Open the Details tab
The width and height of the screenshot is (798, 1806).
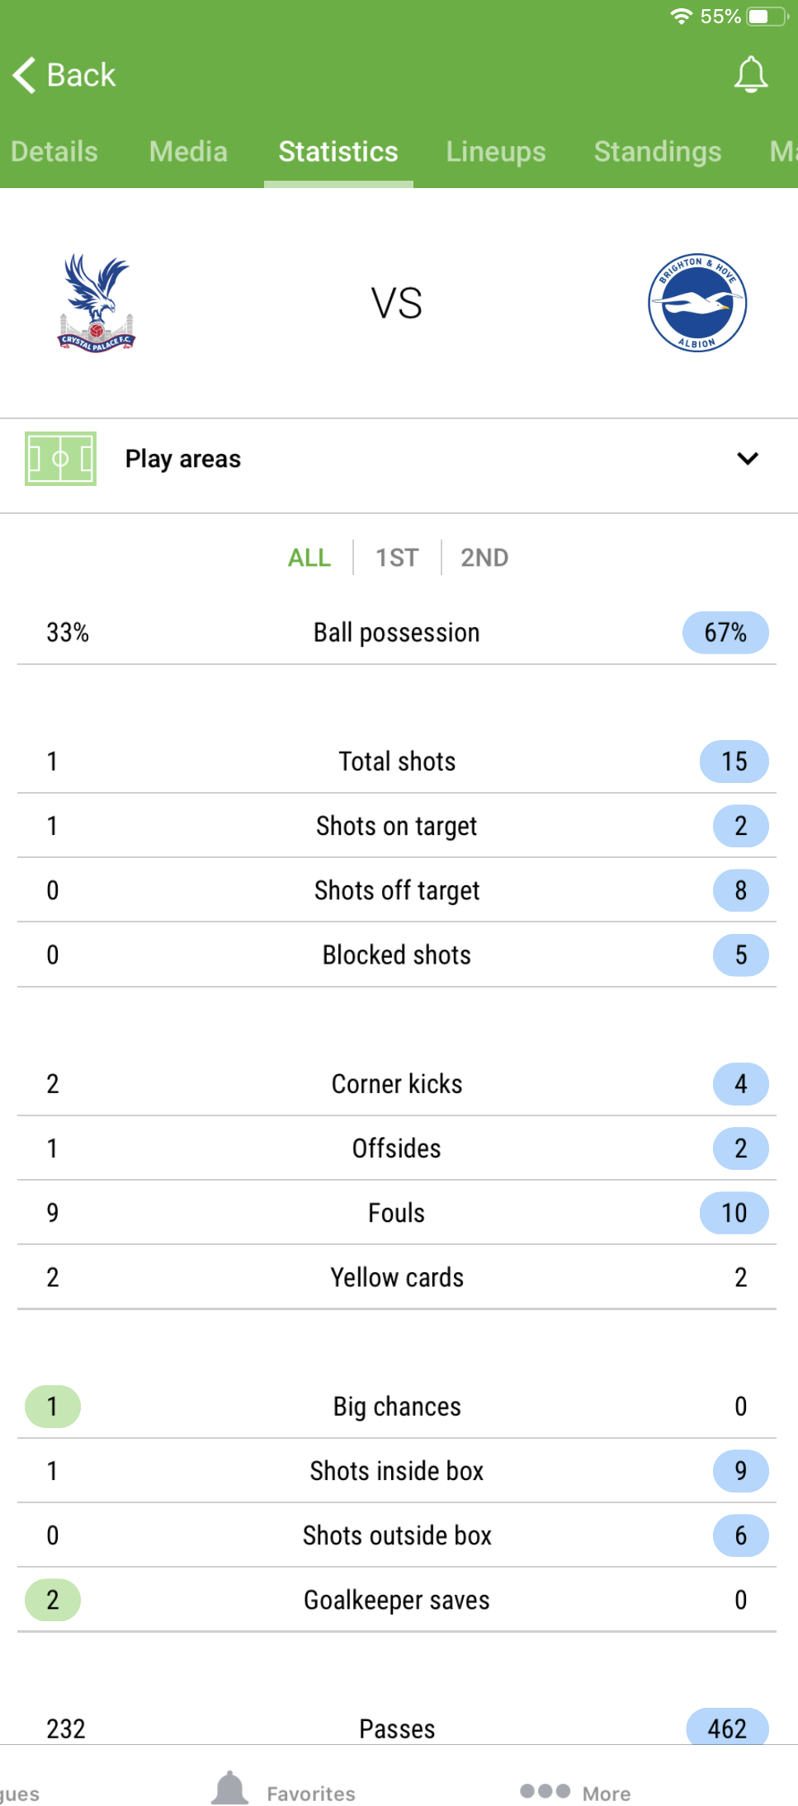(x=54, y=152)
